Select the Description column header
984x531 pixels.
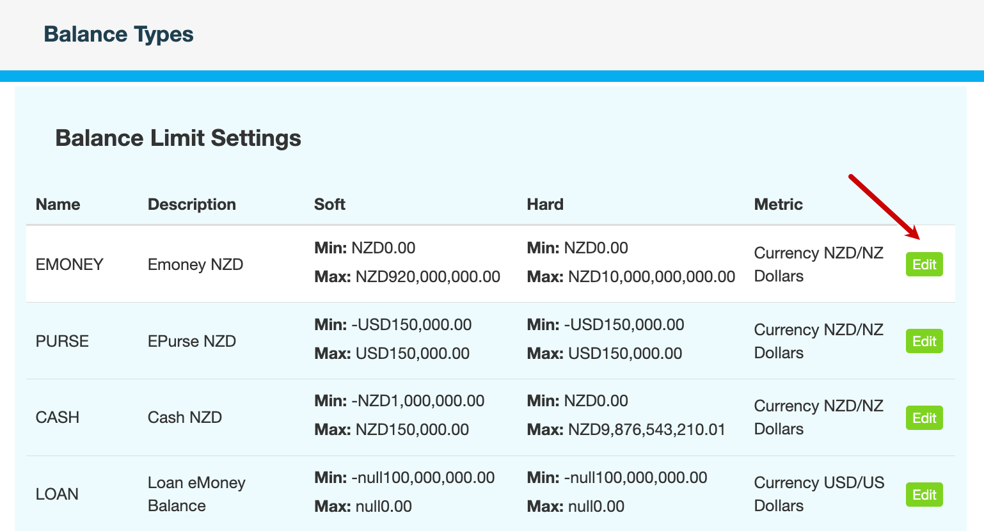pyautogui.click(x=191, y=204)
